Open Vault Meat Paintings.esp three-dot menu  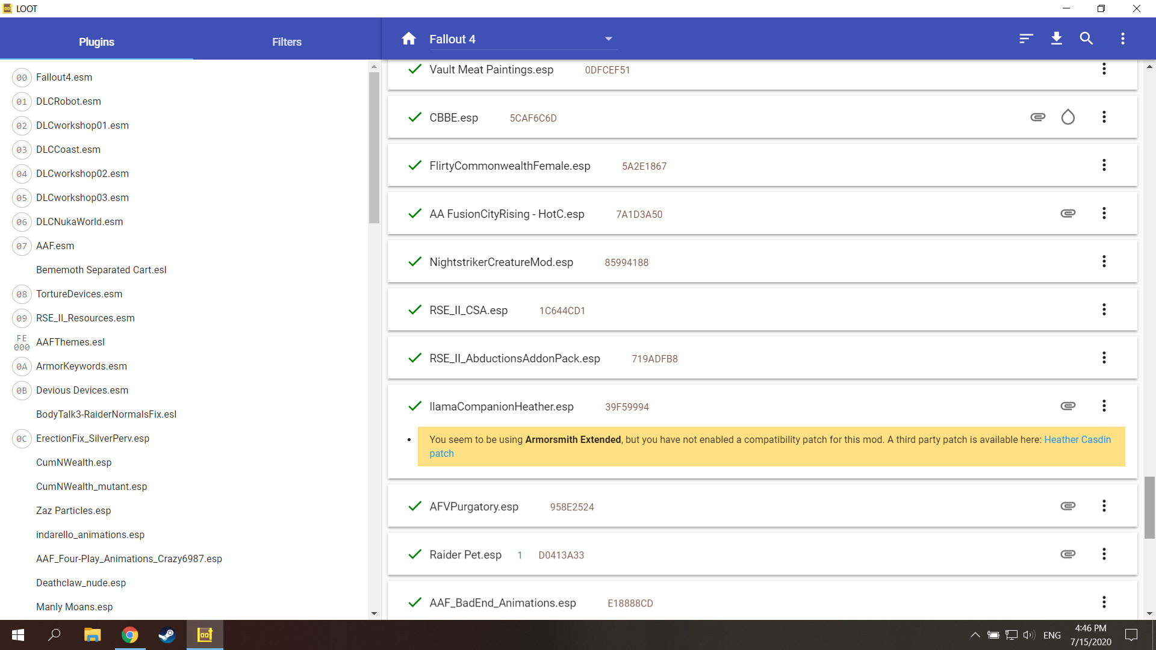tap(1104, 69)
